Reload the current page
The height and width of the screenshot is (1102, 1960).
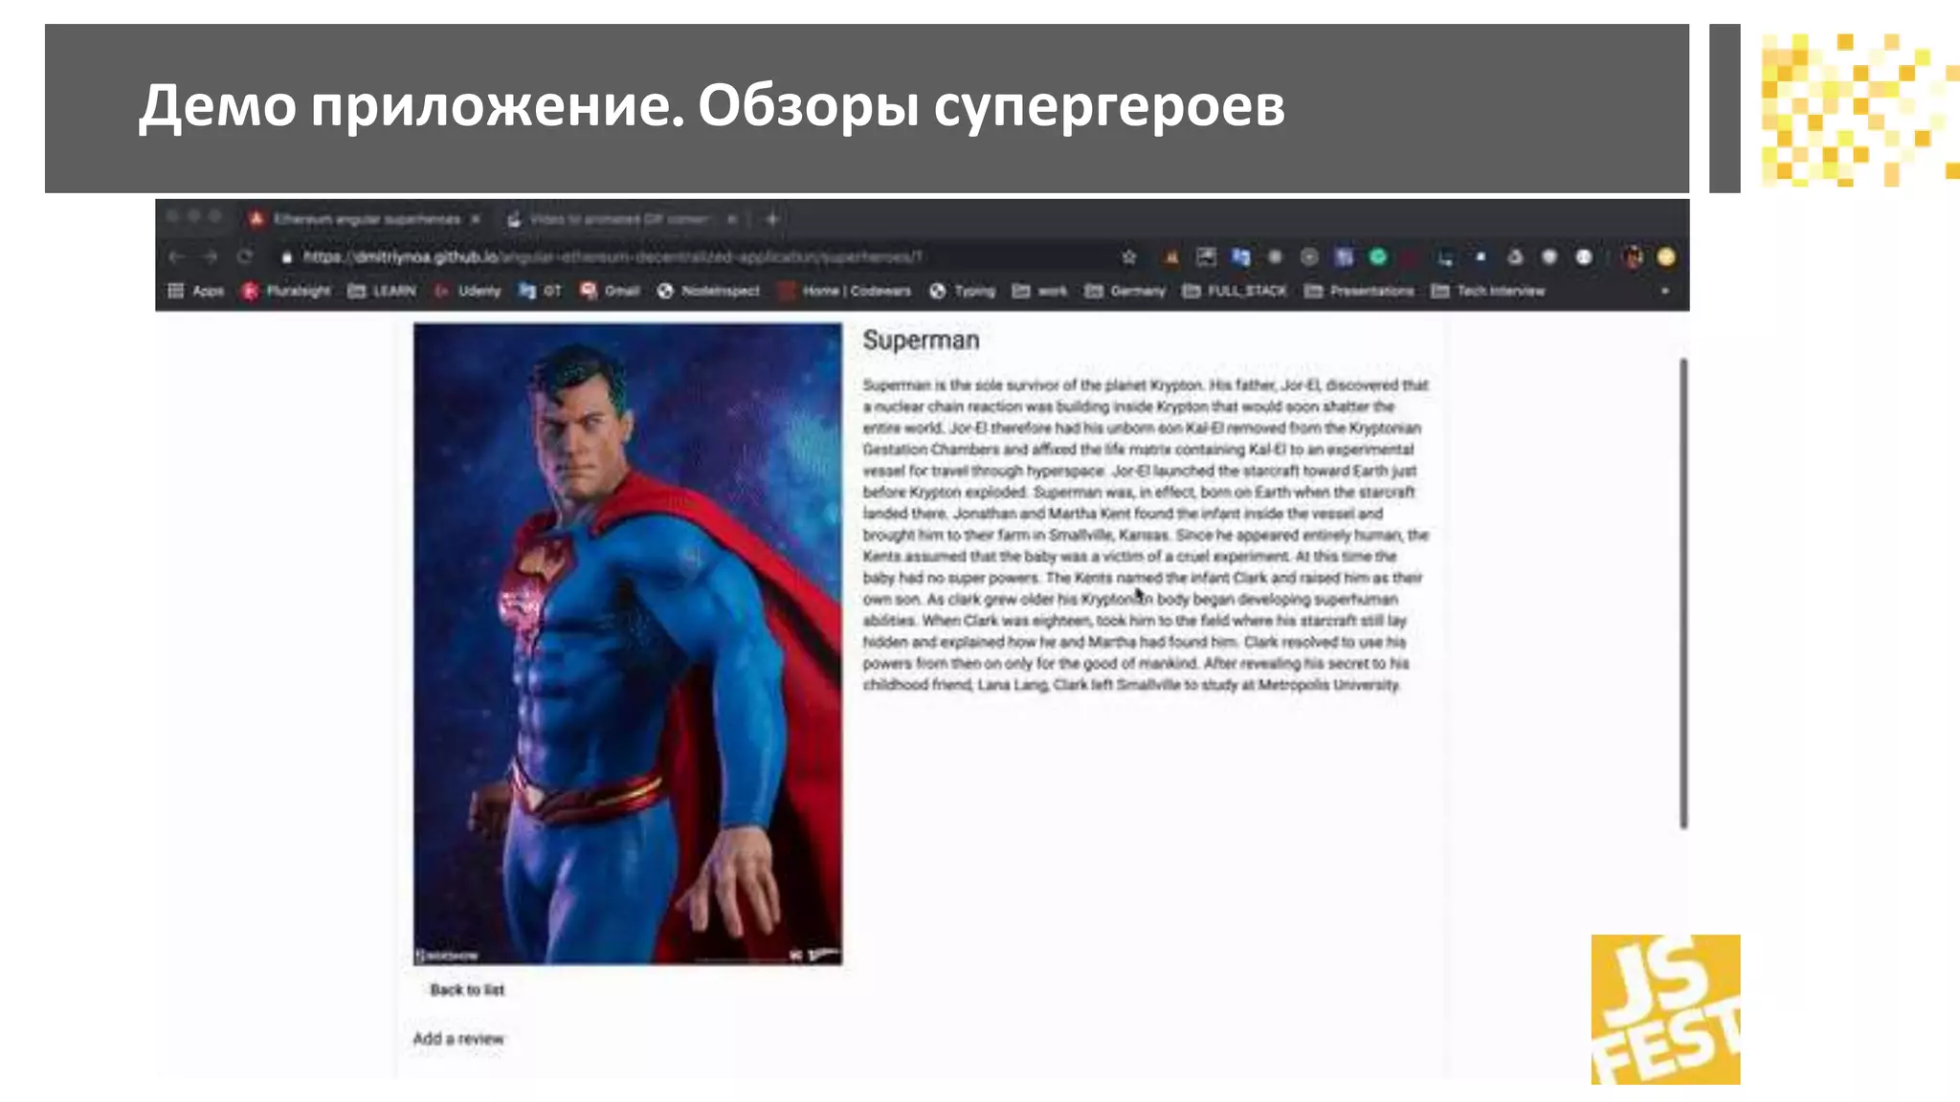pos(245,256)
